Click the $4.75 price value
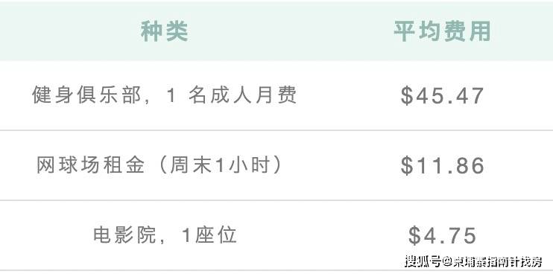Screen dimensions: 553x274 click(442, 235)
